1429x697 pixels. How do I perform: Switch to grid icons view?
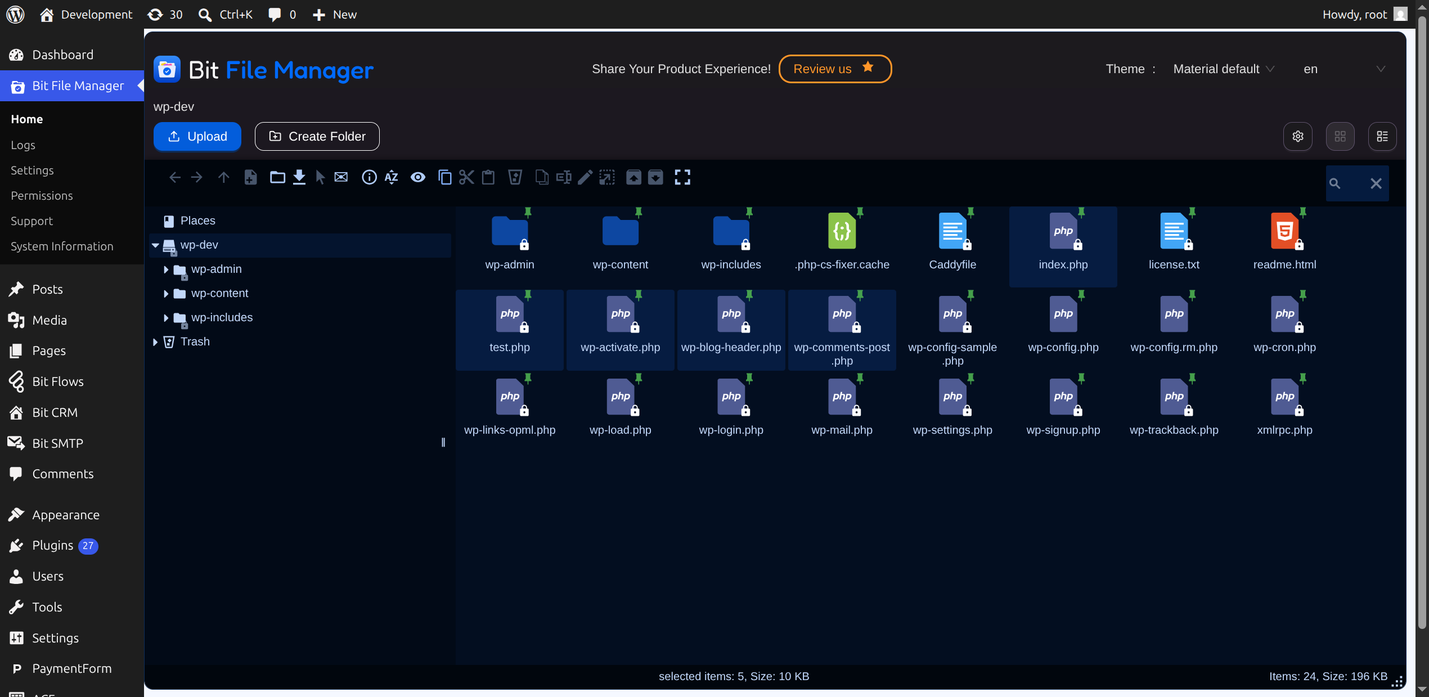pos(1340,137)
